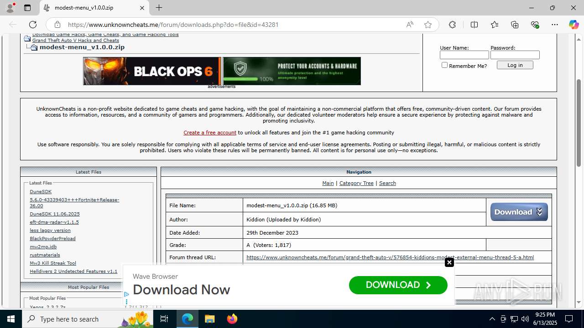View site information lock icon

click(57, 25)
